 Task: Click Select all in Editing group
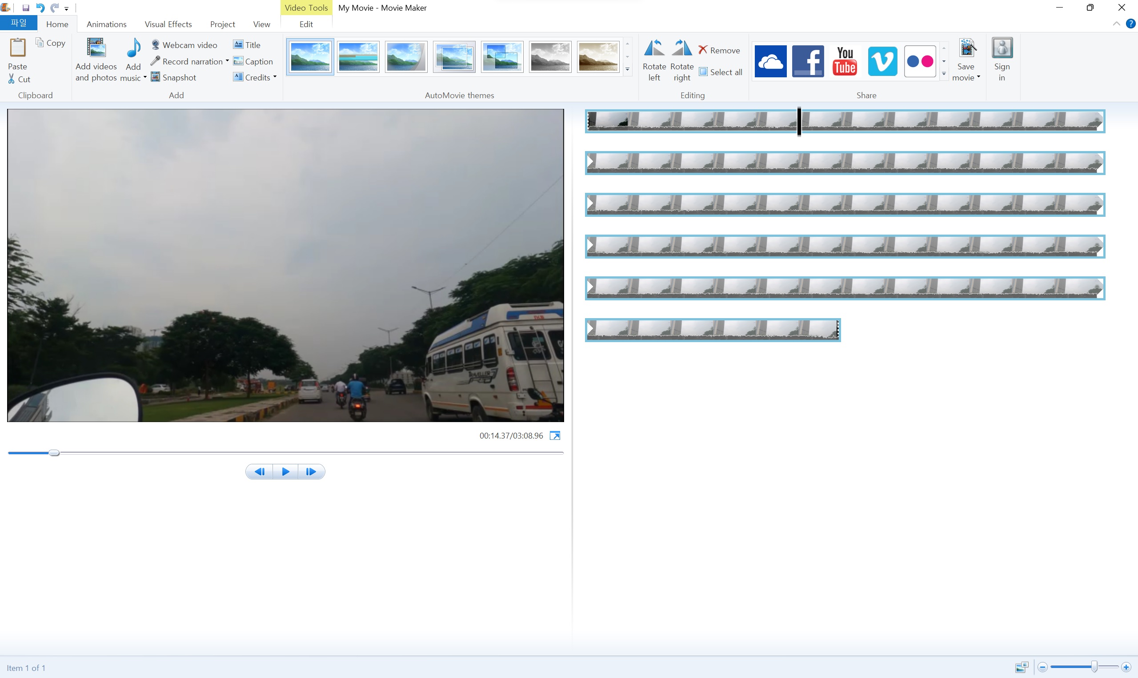720,72
